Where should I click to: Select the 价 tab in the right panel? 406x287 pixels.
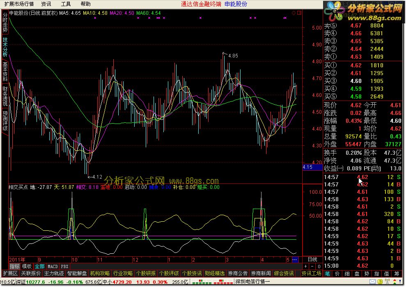click(337, 273)
